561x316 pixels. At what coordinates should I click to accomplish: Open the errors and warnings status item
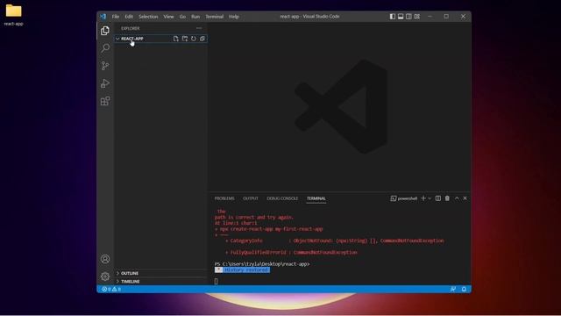111,289
